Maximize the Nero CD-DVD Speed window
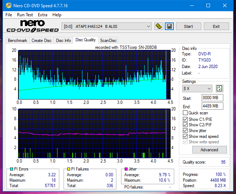236x194 pixels. tap(208, 5)
